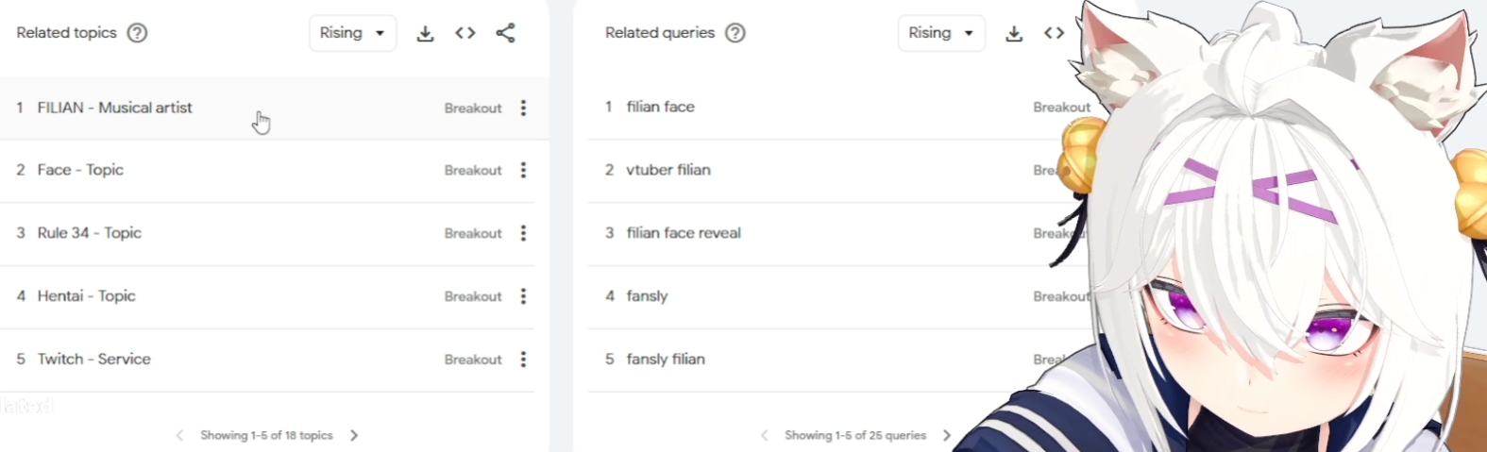Open the FILIAN - Musical artist topic

(114, 108)
